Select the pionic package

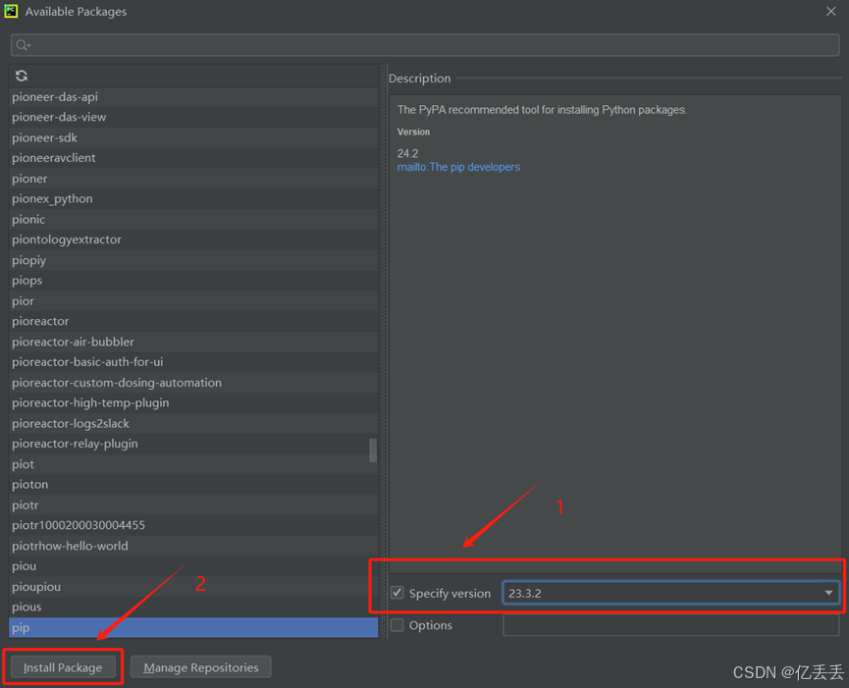tap(193, 219)
